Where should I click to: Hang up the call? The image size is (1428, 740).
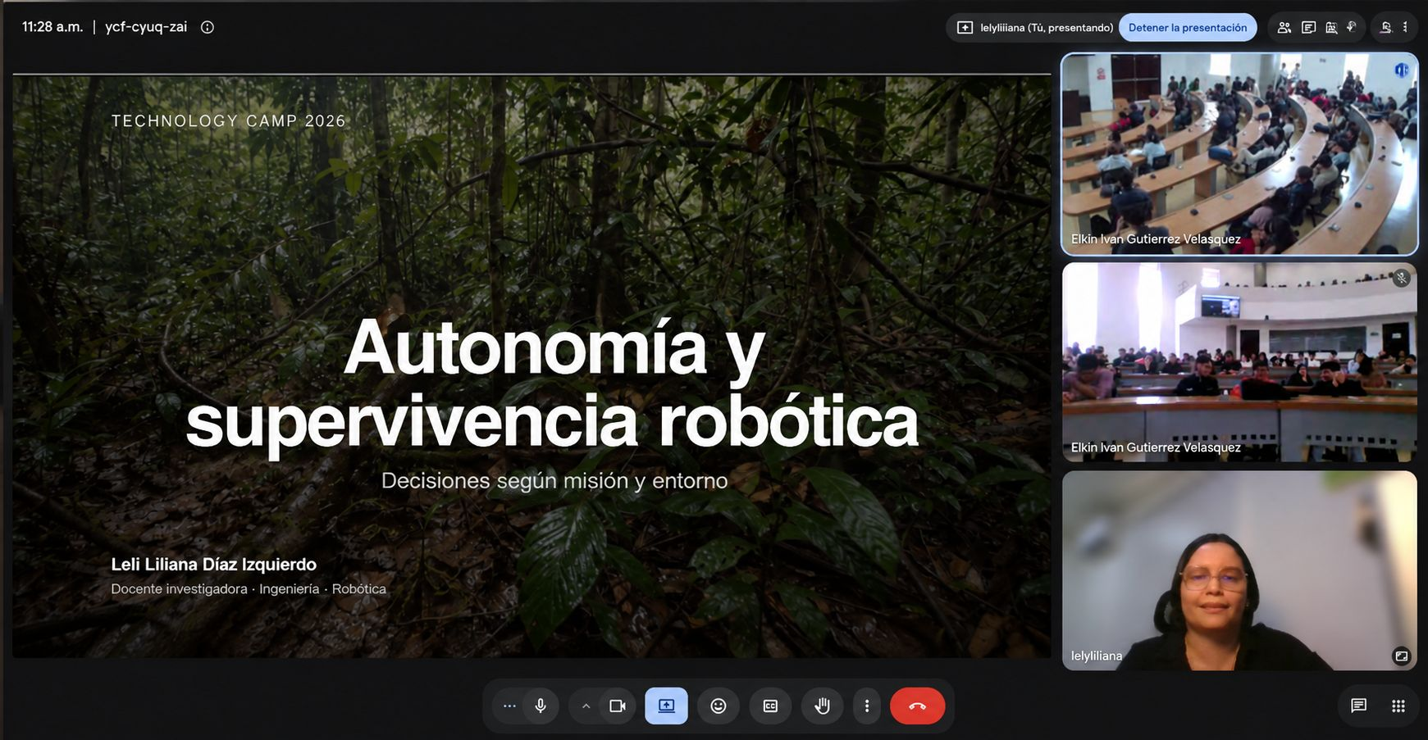(x=917, y=706)
